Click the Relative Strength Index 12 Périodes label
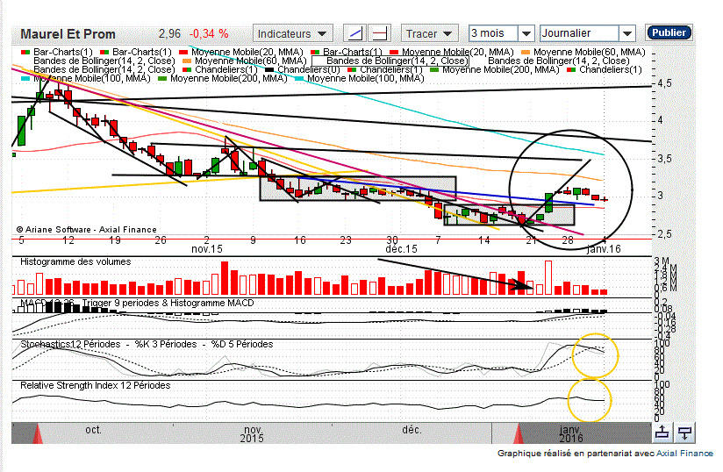 click(x=96, y=385)
